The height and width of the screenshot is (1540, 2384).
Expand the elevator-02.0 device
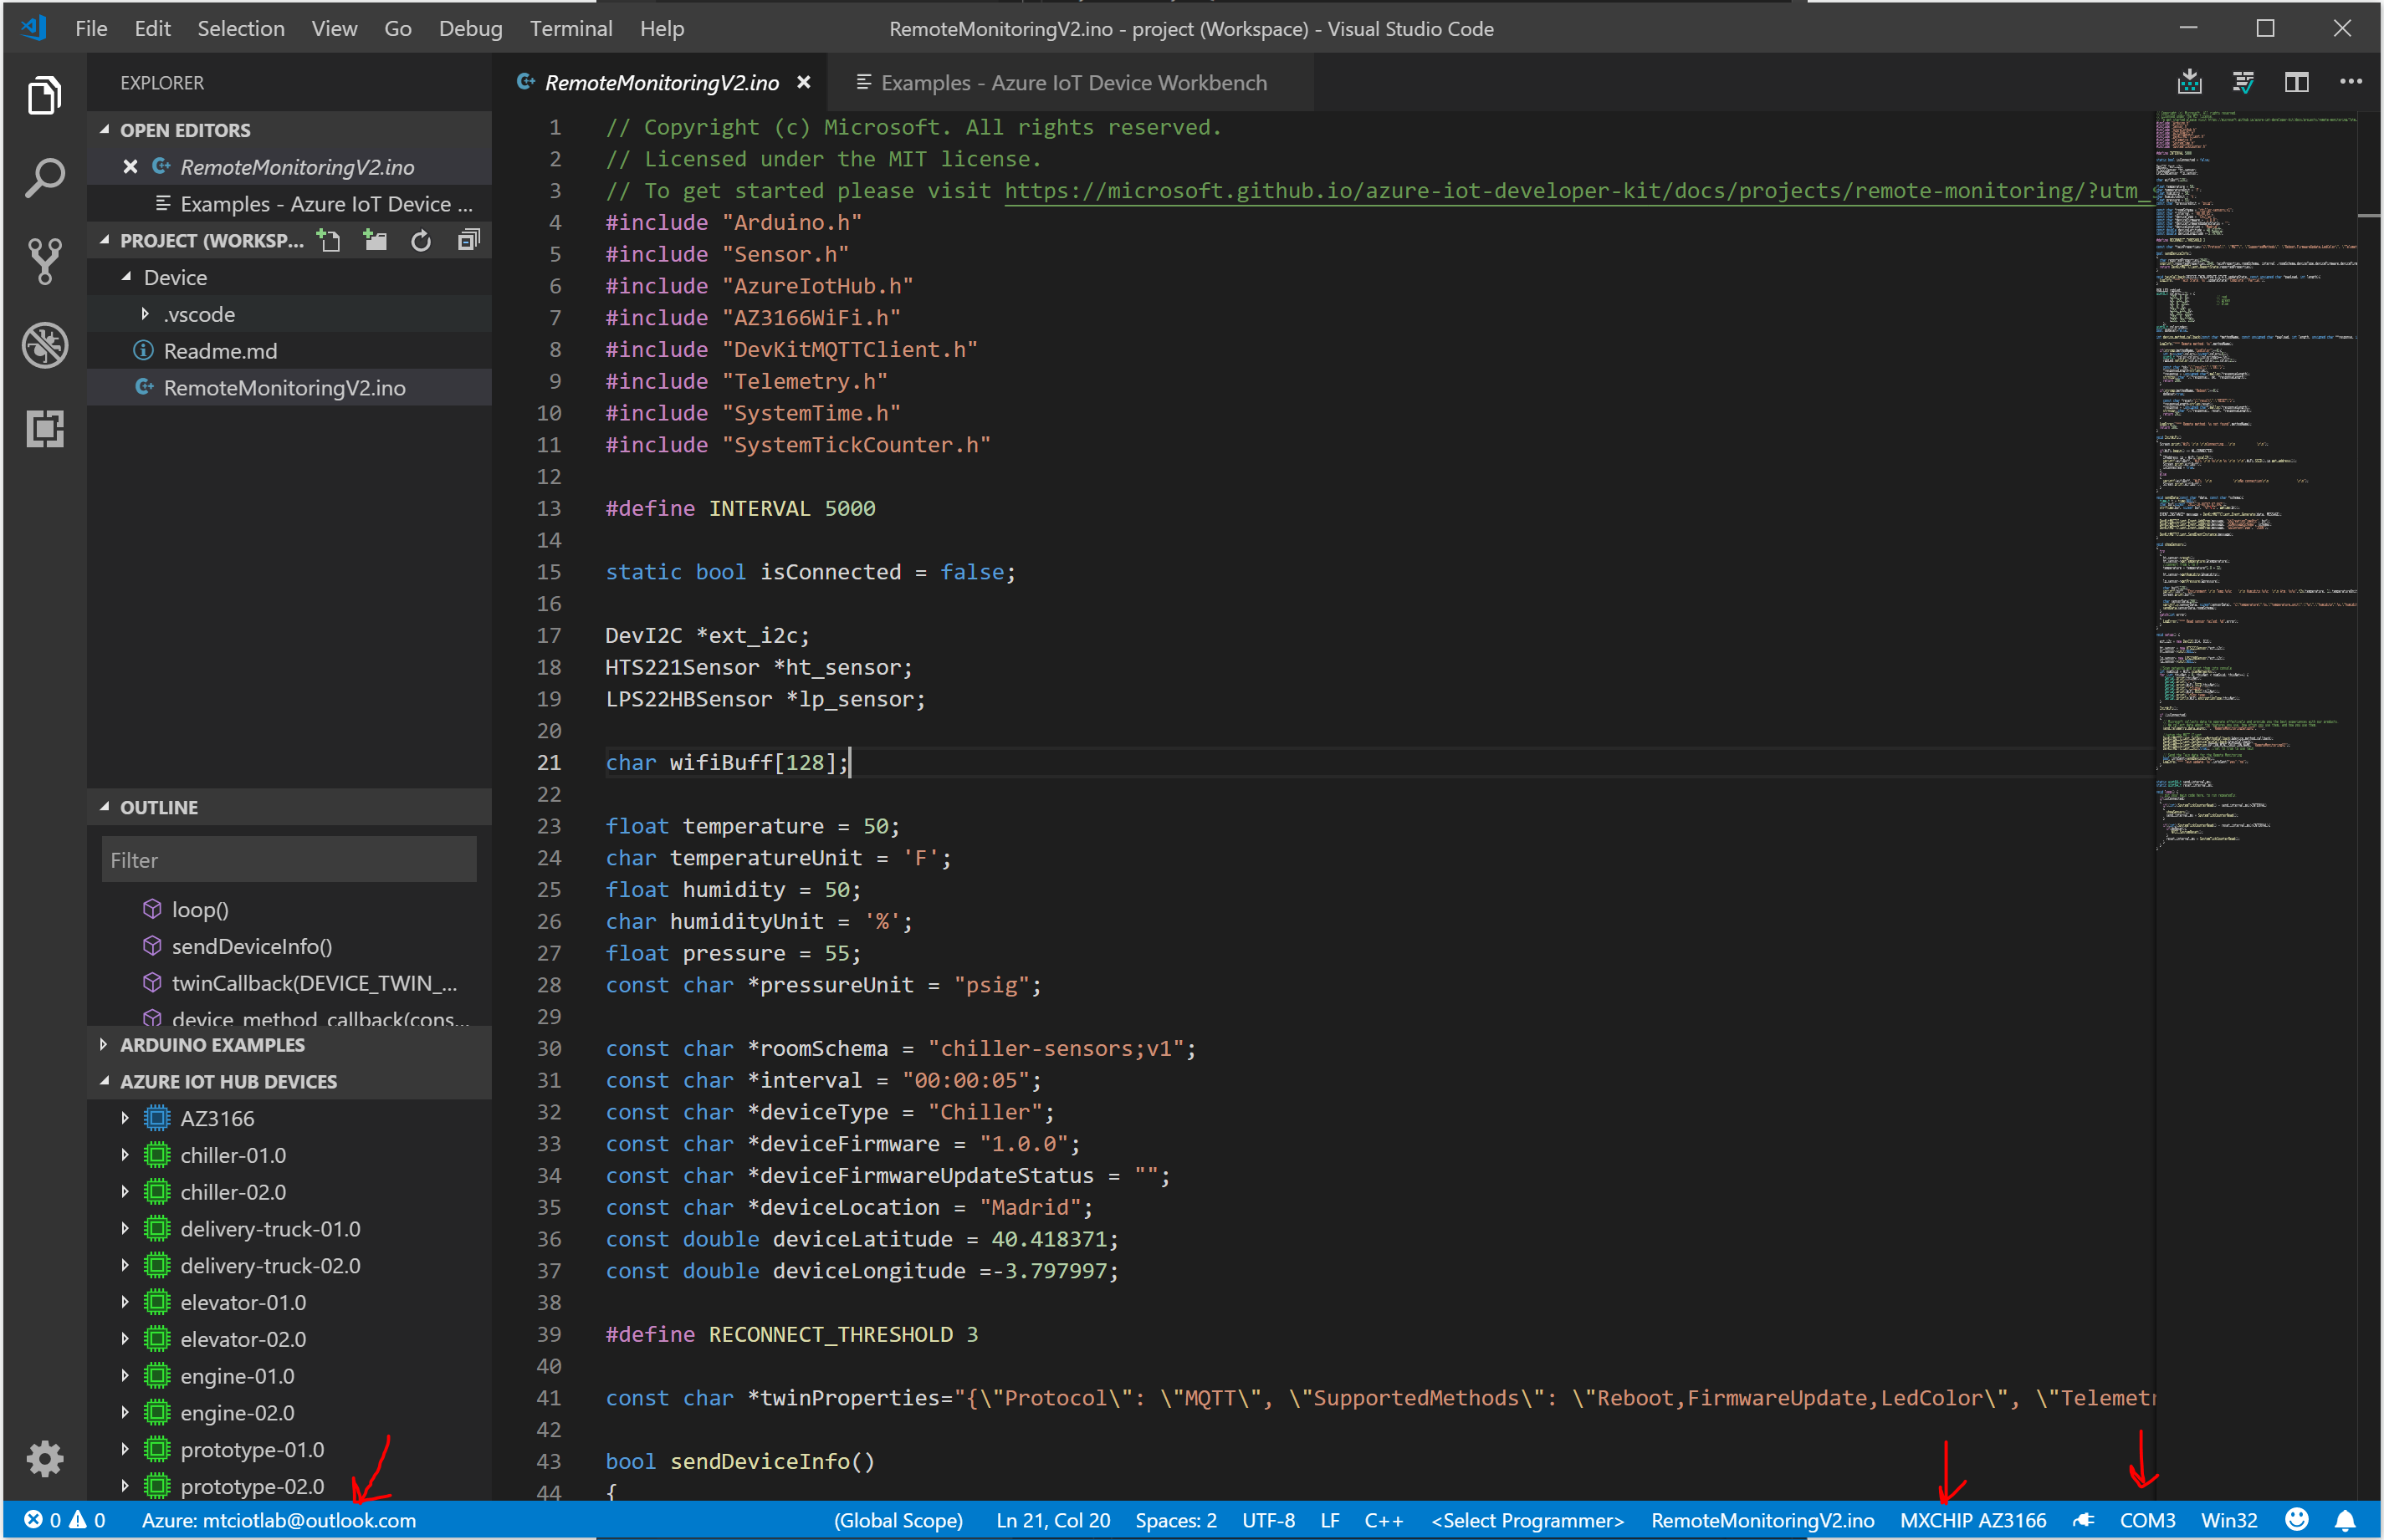coord(125,1339)
